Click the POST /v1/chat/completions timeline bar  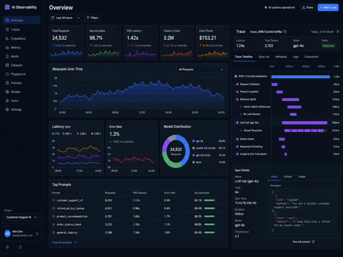tap(300, 77)
